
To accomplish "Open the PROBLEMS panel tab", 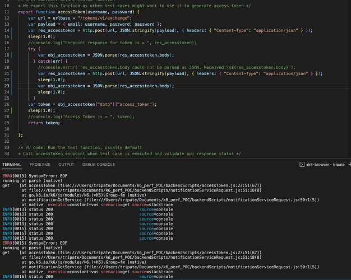I will point(40,165).
